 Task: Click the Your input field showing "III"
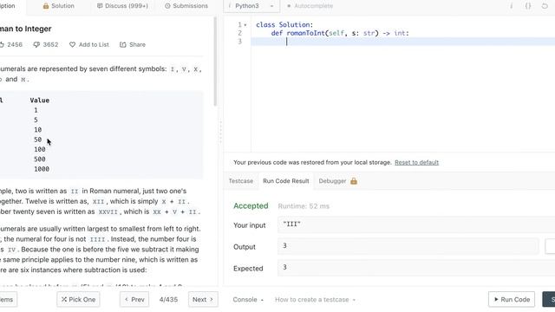(x=416, y=224)
